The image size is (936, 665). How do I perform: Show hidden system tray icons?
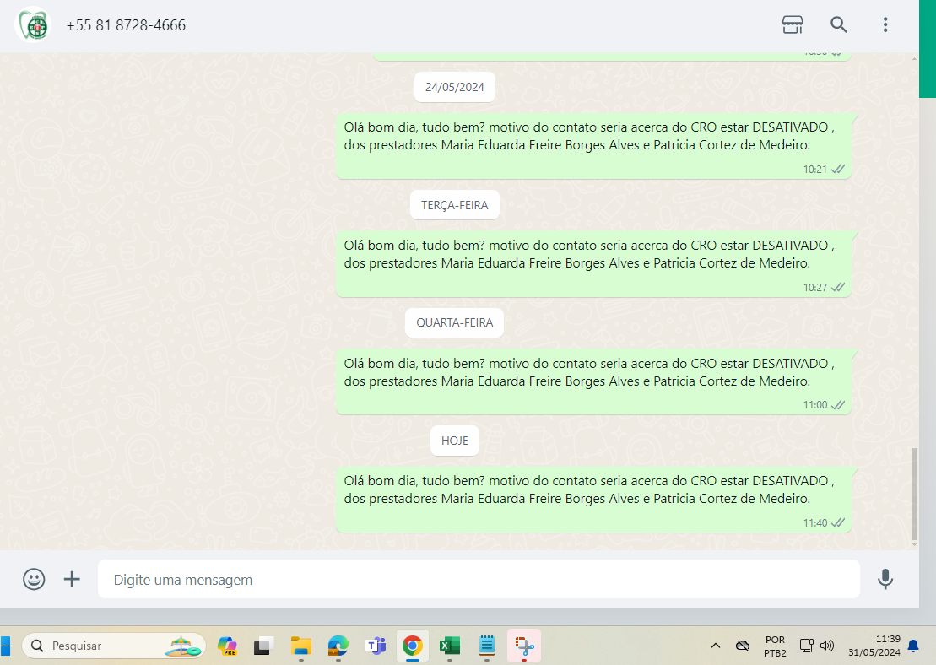coord(716,646)
